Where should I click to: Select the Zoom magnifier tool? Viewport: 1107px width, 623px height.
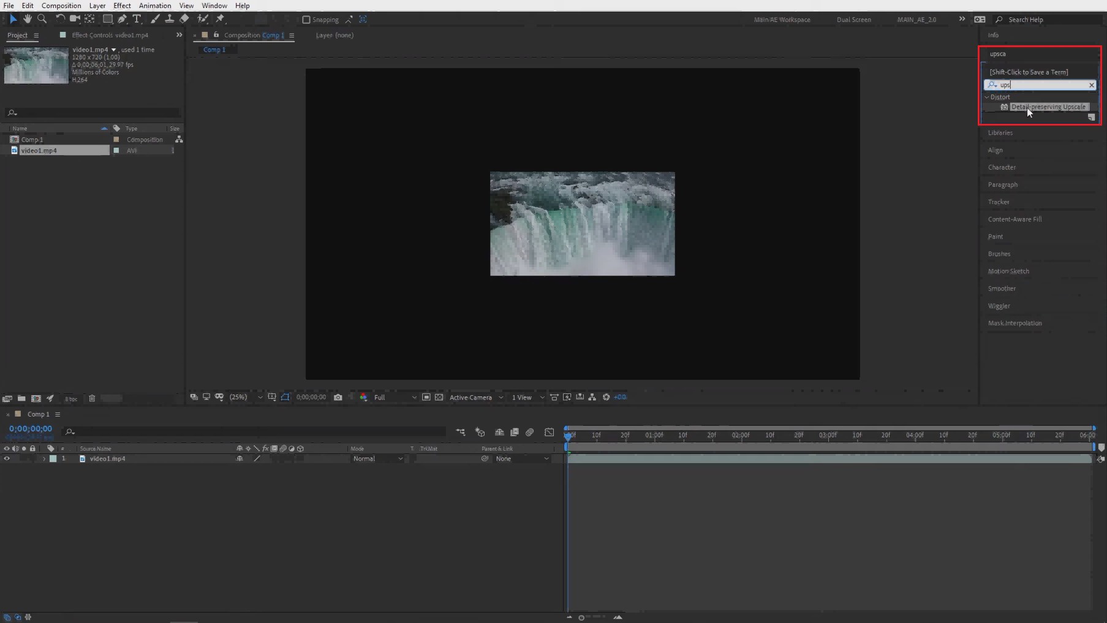coord(42,19)
